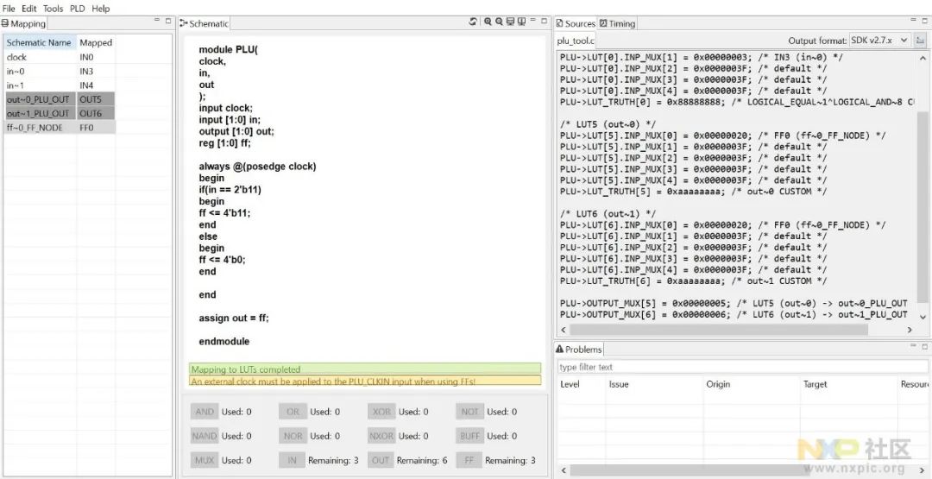Image resolution: width=932 pixels, height=479 pixels.
Task: Select the Sources tab
Action: 576,24
